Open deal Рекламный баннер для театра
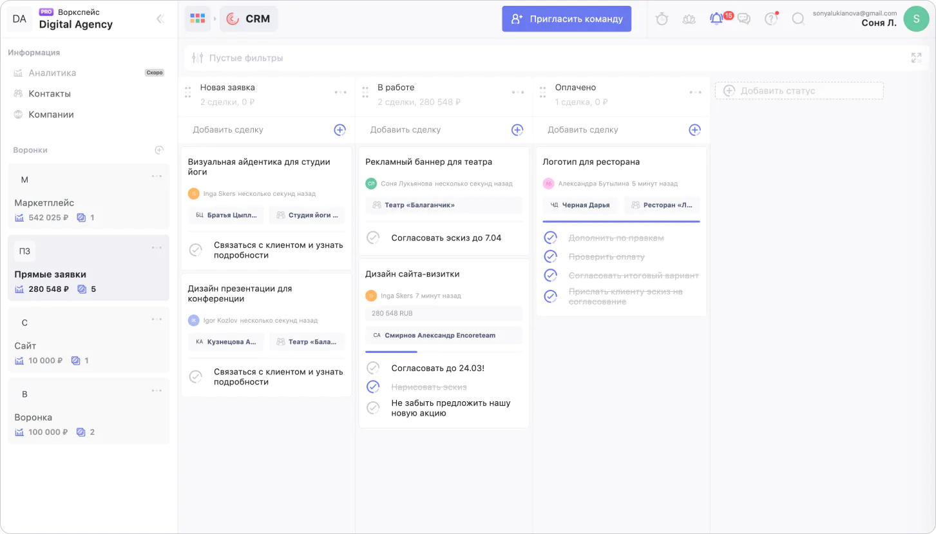The image size is (936, 534). tap(429, 162)
